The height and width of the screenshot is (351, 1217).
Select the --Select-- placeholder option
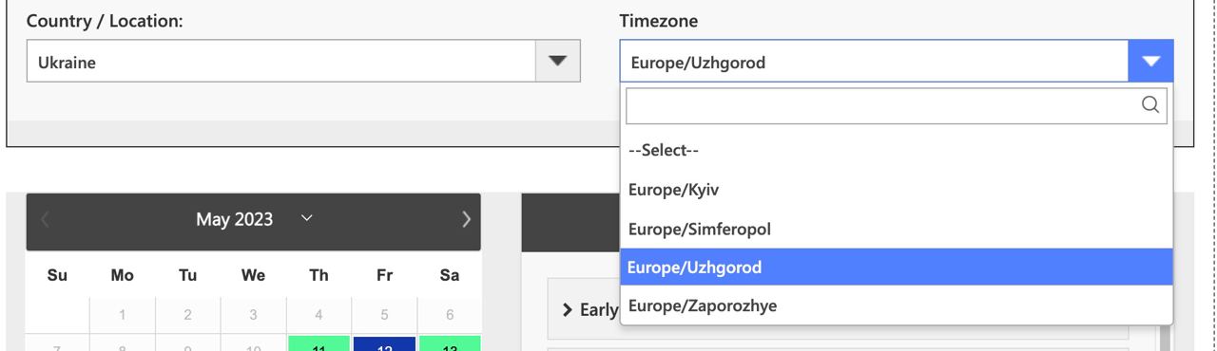pyautogui.click(x=897, y=151)
